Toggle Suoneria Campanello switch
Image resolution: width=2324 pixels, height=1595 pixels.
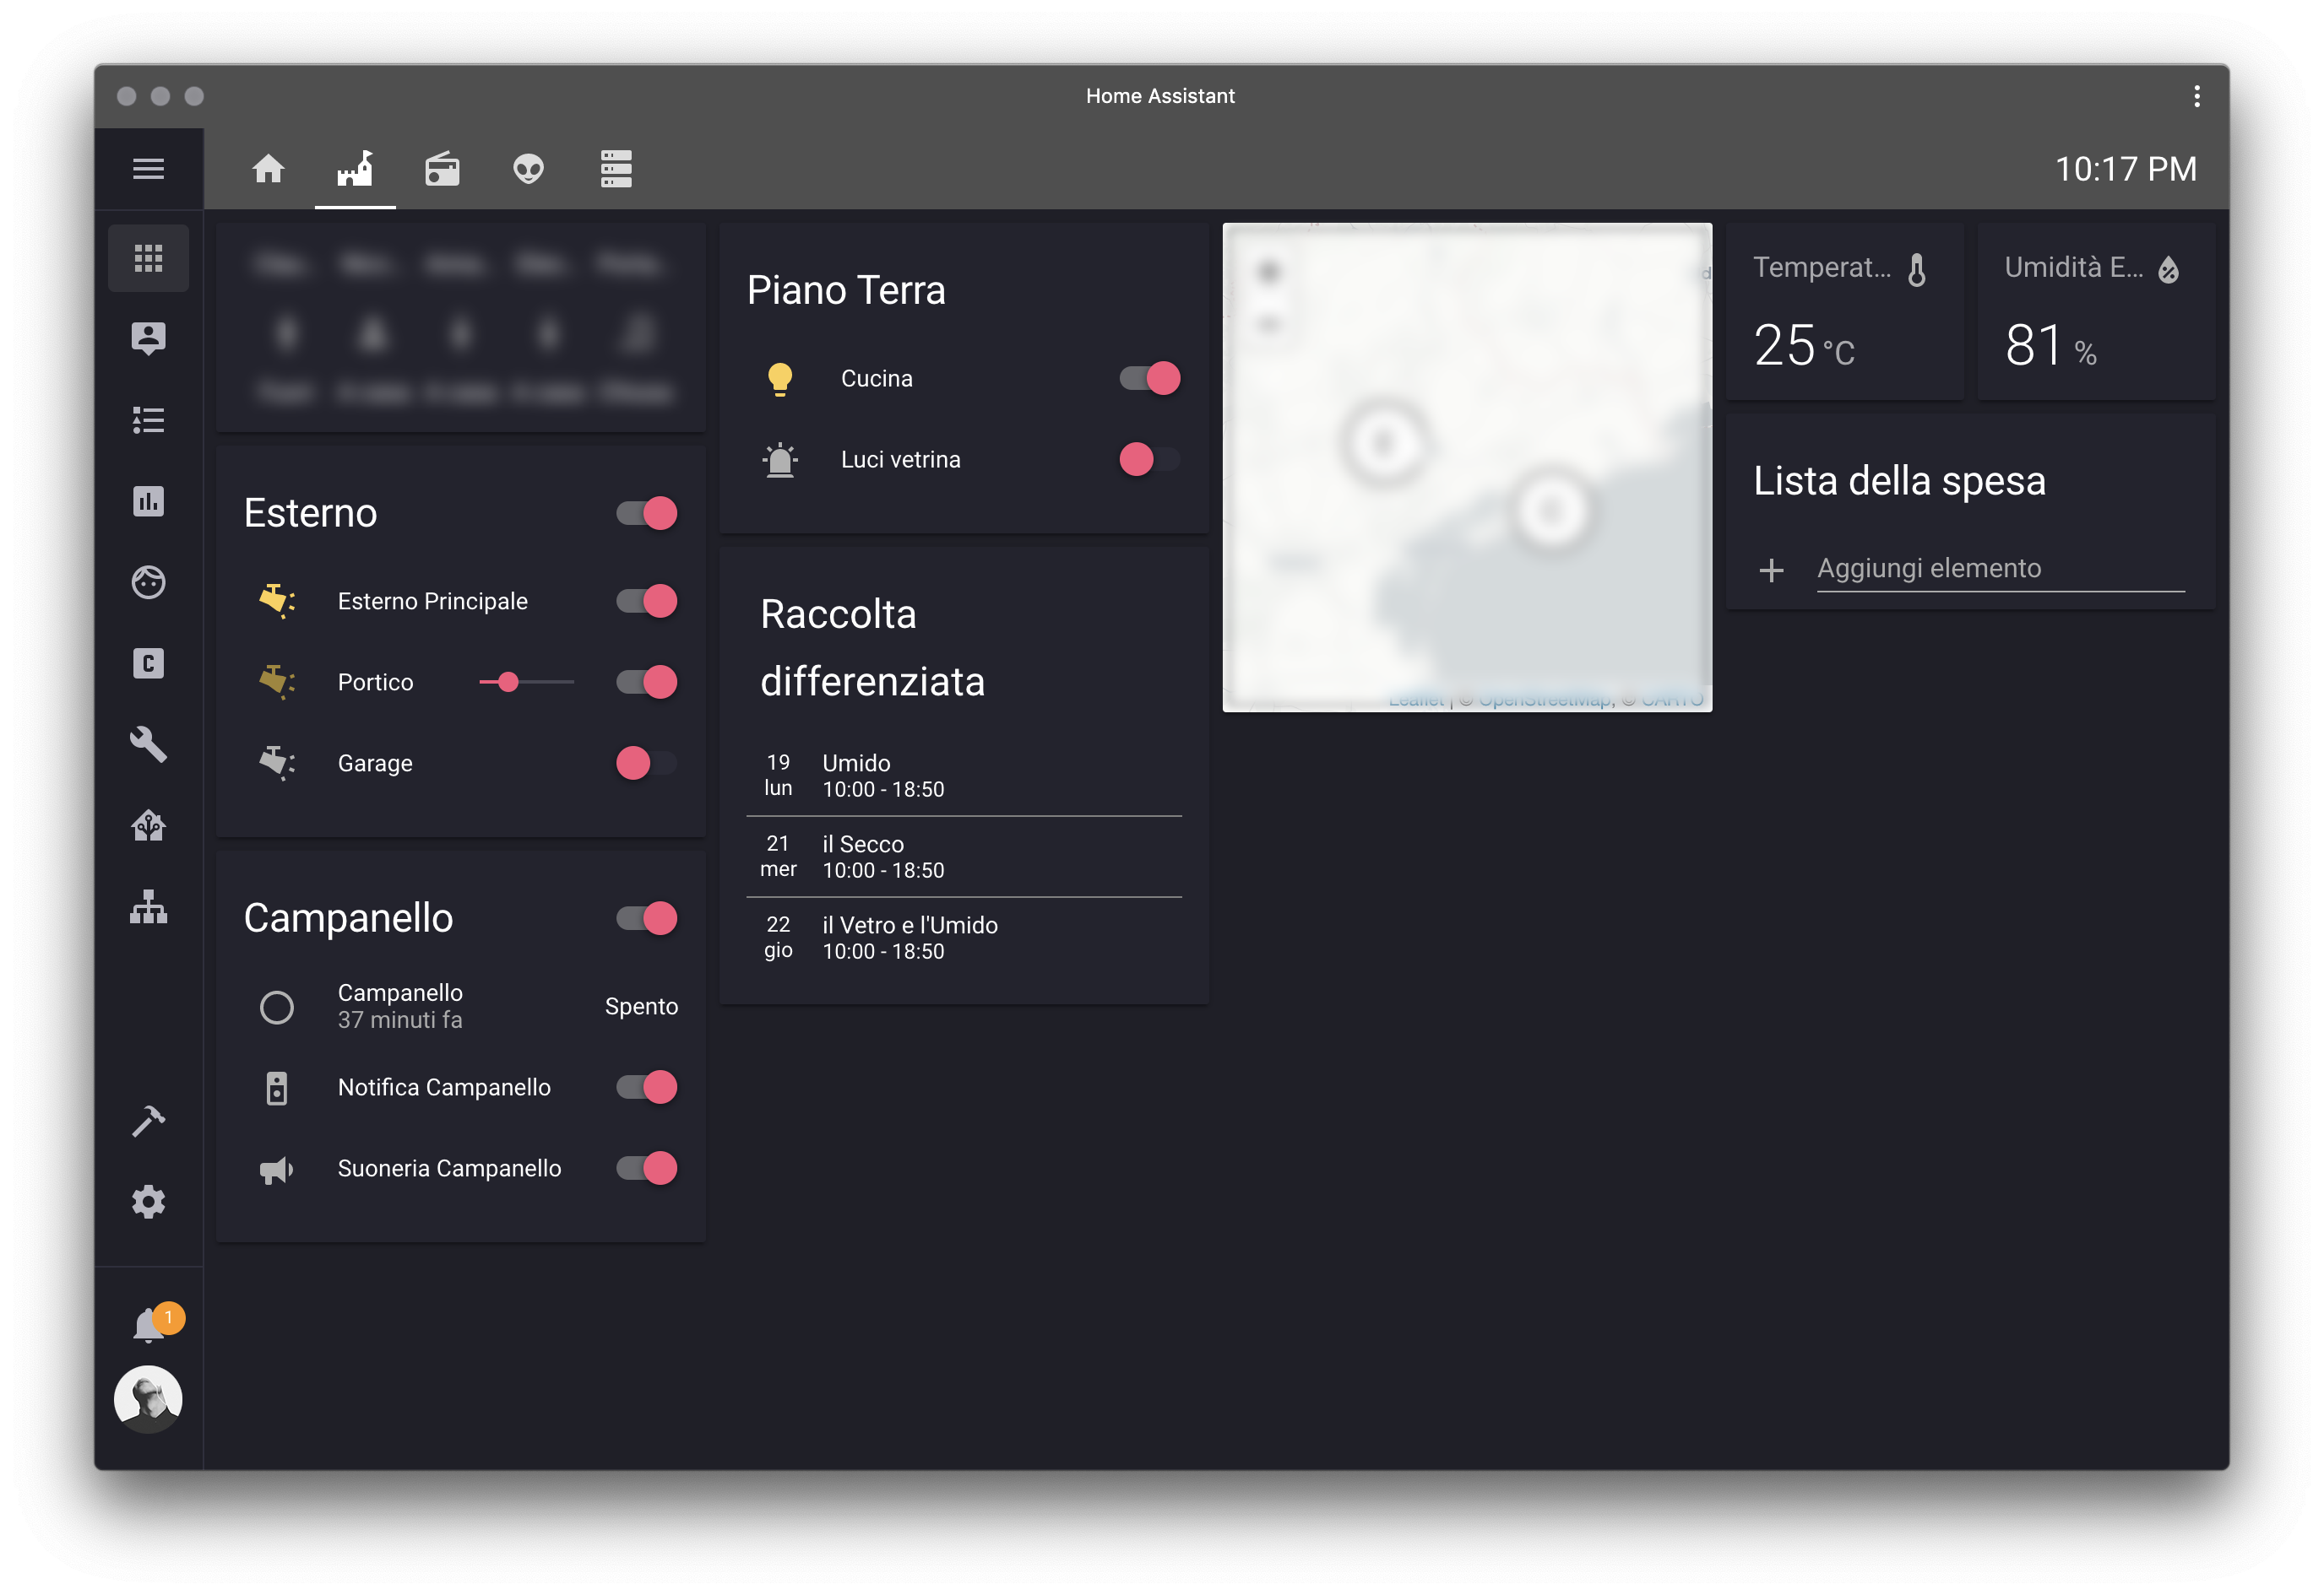coord(647,1168)
